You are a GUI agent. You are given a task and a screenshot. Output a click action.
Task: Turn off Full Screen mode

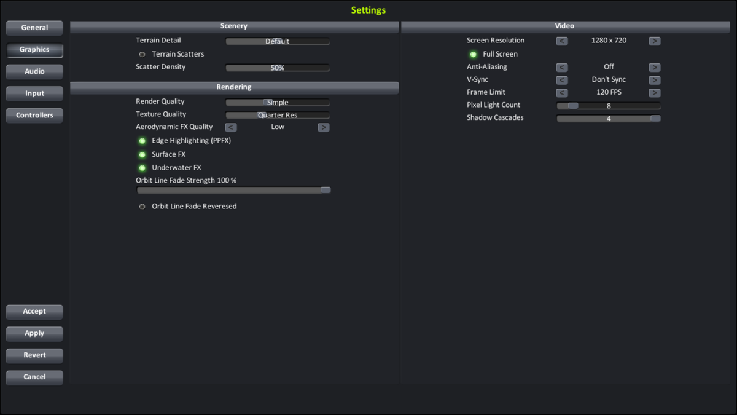pos(473,54)
